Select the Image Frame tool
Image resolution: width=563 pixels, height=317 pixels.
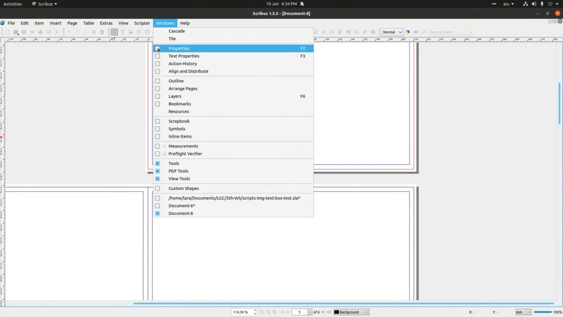pos(131,32)
